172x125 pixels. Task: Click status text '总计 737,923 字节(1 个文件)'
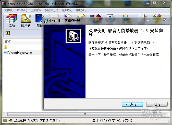(112, 120)
